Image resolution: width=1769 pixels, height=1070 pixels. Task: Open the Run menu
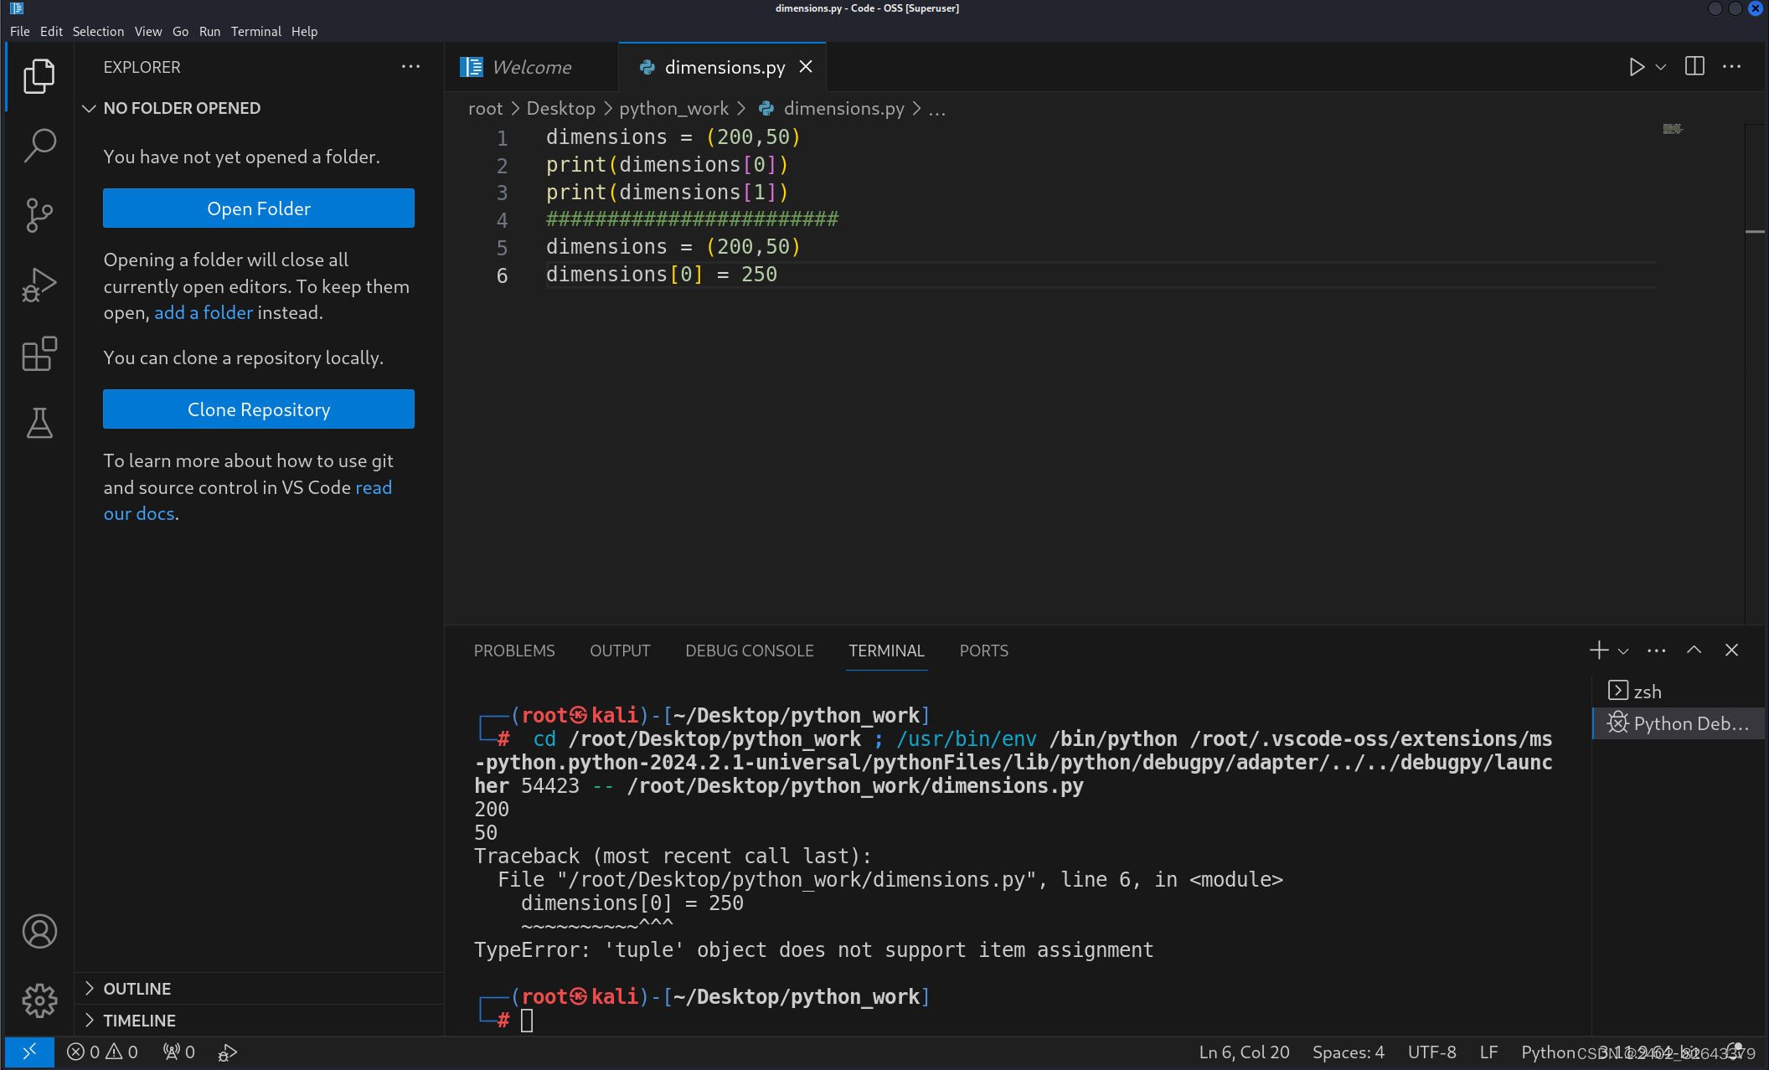(x=209, y=31)
